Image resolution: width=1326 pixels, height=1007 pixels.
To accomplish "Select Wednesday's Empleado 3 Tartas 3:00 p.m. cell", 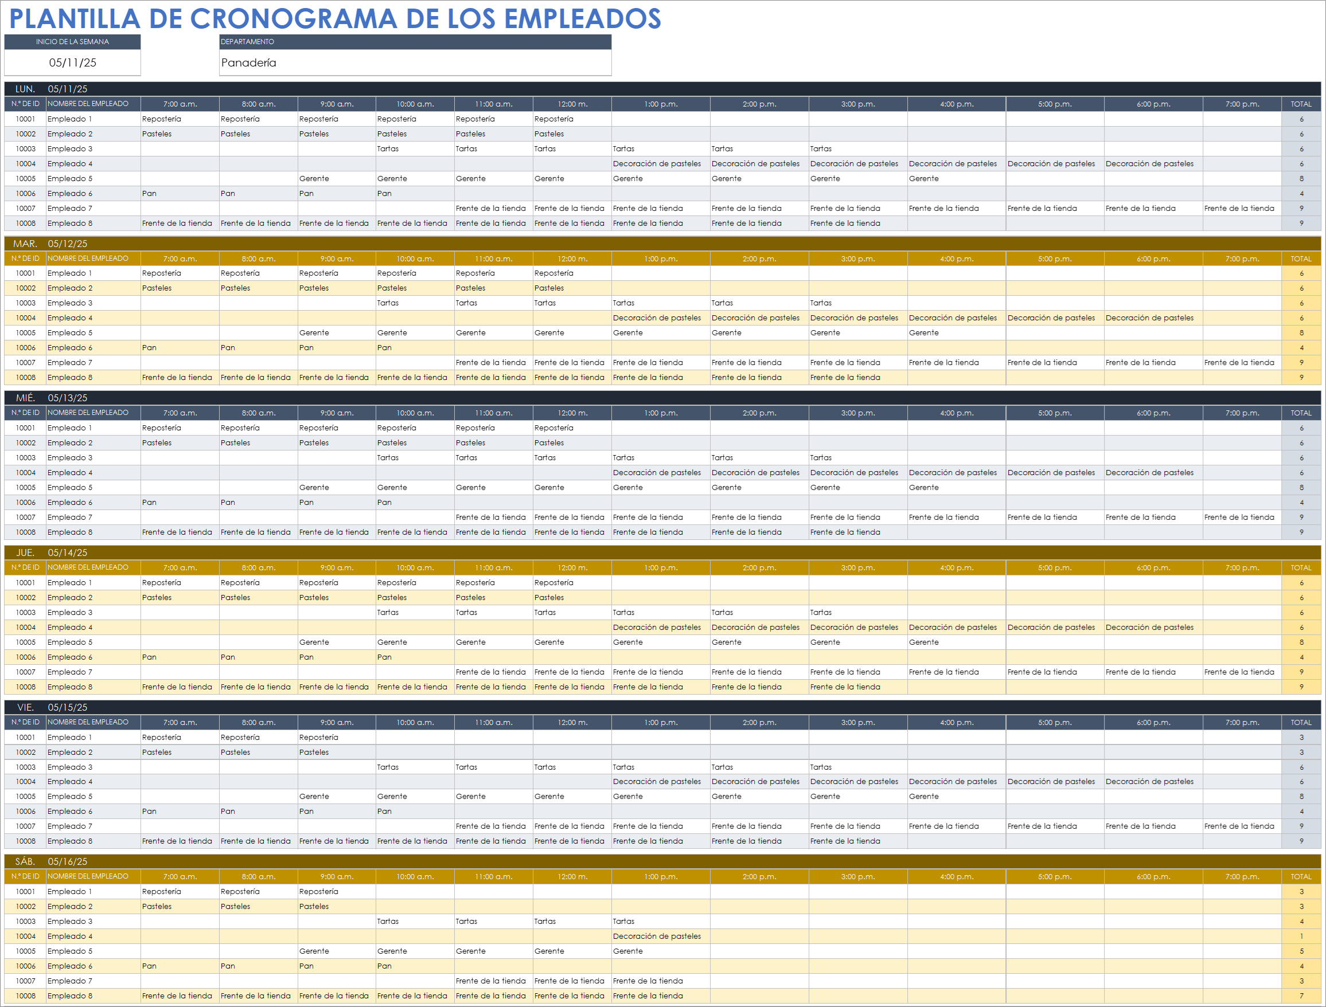I will tap(857, 458).
